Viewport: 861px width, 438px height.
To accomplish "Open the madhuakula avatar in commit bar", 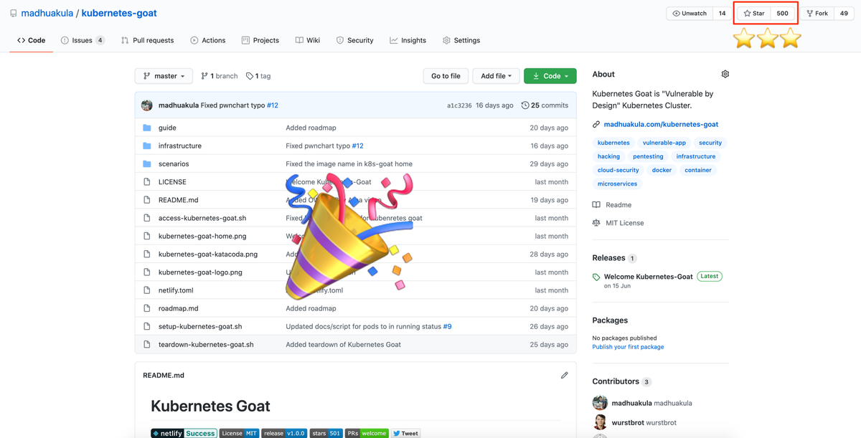I will point(147,105).
